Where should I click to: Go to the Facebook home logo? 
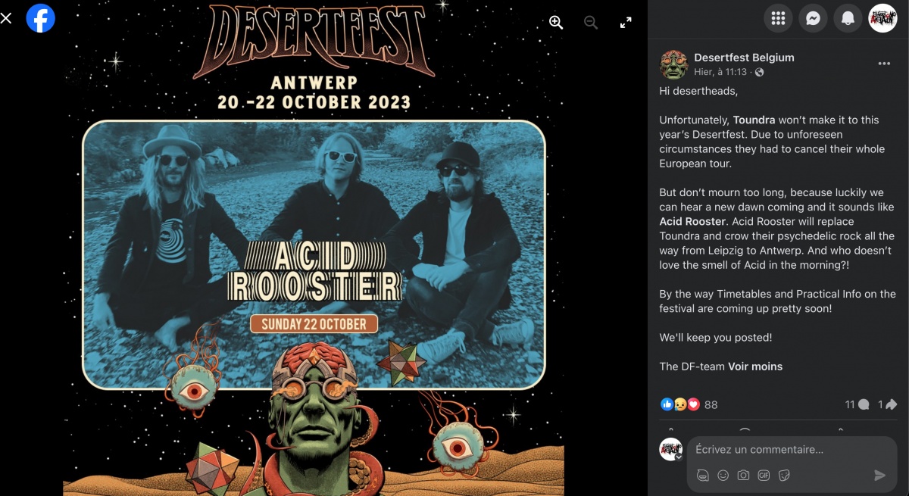pos(41,17)
